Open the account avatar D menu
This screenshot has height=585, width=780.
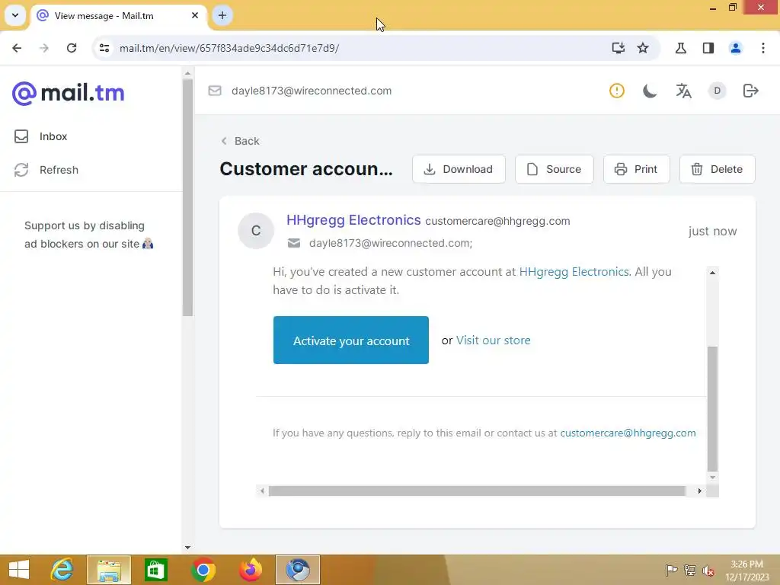(x=717, y=91)
